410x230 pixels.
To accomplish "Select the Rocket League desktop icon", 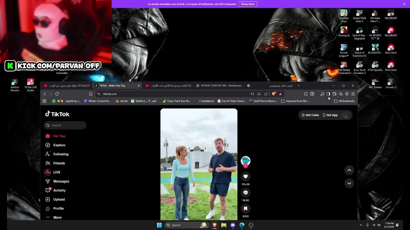I will pyautogui.click(x=344, y=50).
